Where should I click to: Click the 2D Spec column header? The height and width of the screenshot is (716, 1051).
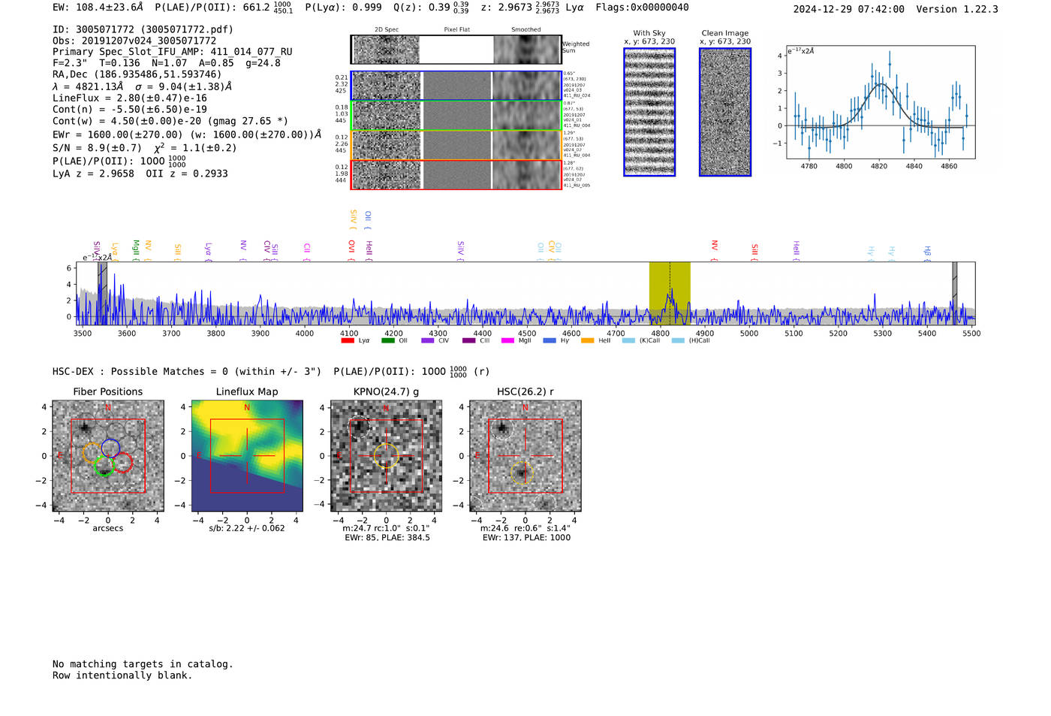(387, 30)
